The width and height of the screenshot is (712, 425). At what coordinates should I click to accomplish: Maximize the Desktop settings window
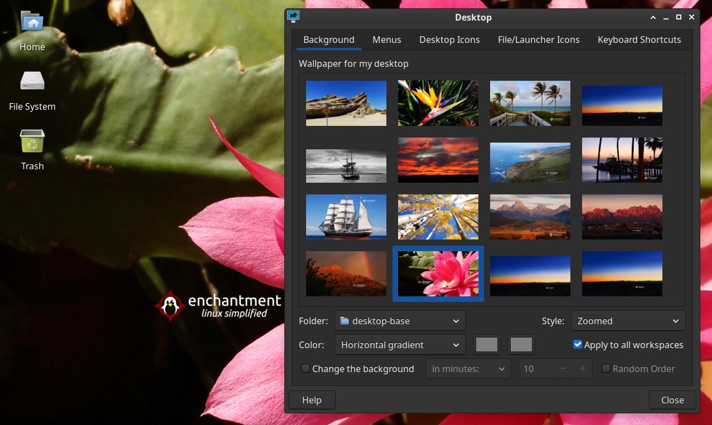(x=679, y=17)
